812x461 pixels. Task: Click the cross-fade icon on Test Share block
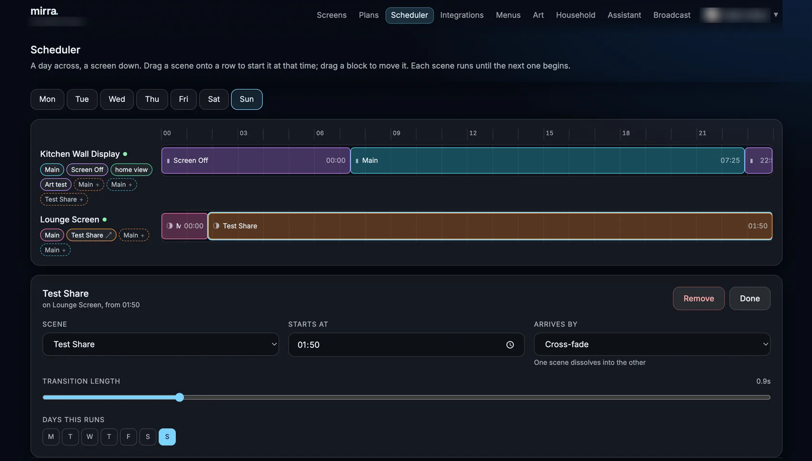click(216, 226)
